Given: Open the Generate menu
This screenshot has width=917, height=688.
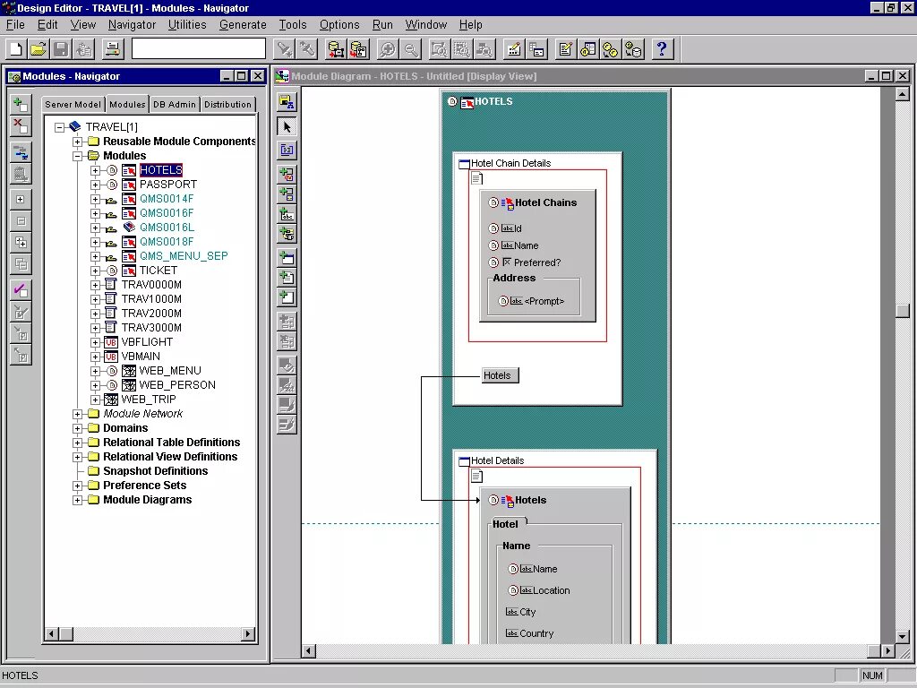Looking at the screenshot, I should point(243,24).
